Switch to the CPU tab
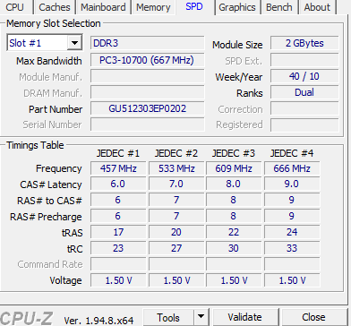The width and height of the screenshot is (351, 326). 15,7
